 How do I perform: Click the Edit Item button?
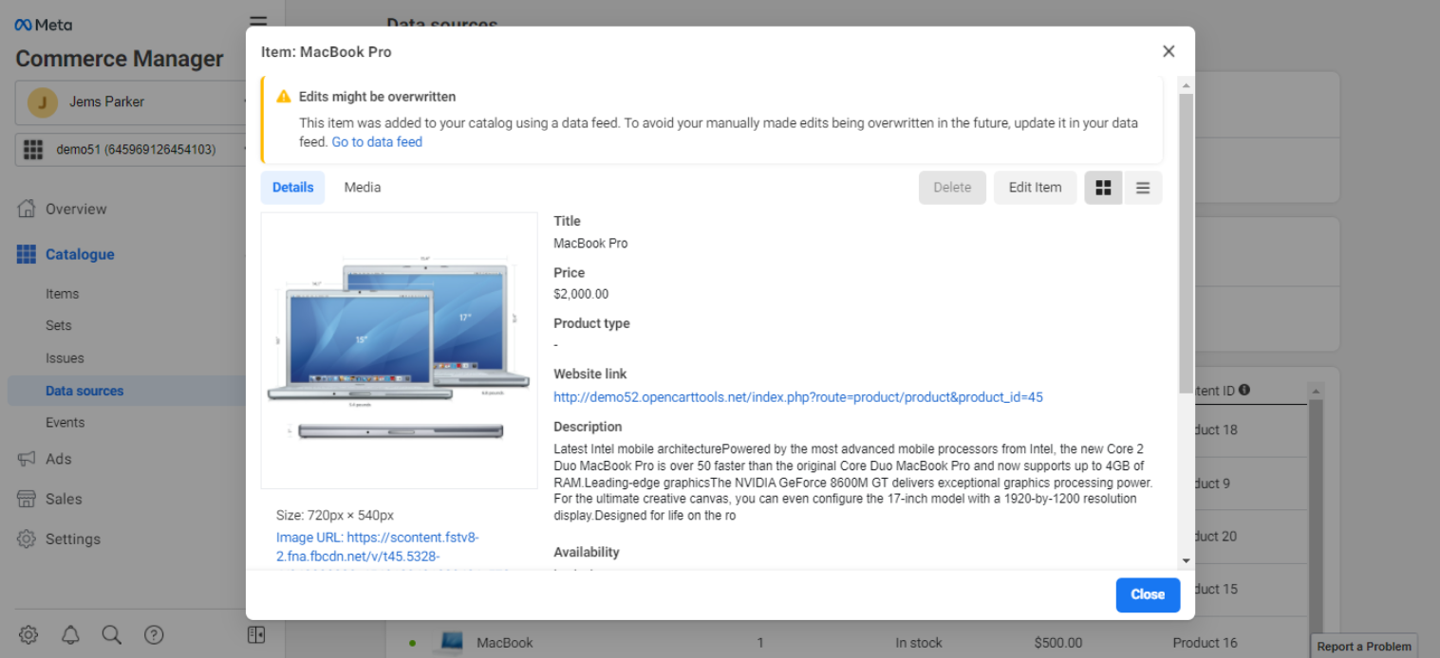1035,188
